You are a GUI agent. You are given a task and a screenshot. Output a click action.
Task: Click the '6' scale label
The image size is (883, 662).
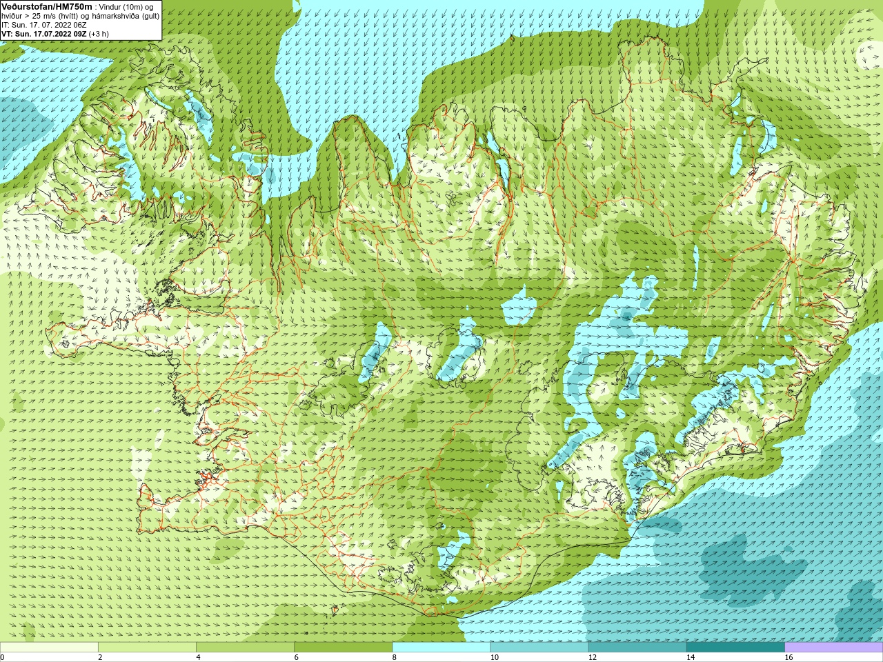pos(297,657)
